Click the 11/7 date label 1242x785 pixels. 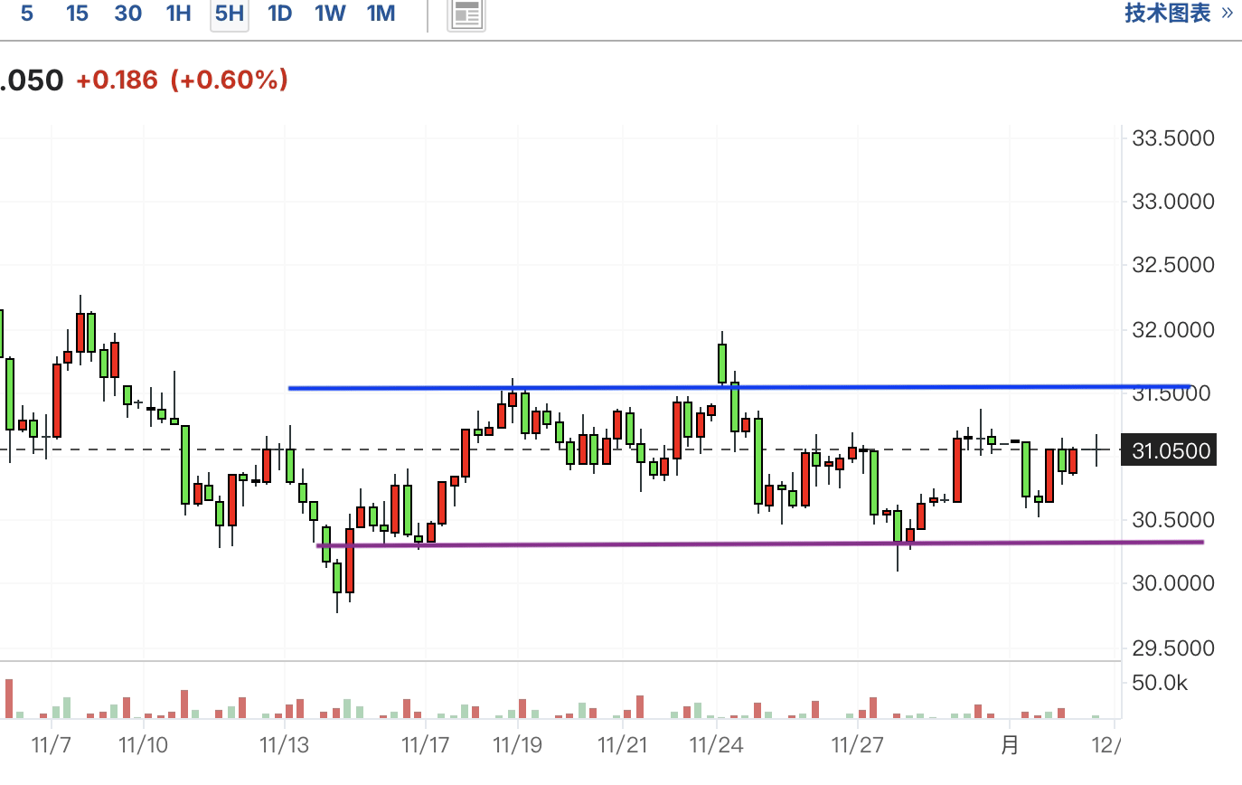[52, 745]
